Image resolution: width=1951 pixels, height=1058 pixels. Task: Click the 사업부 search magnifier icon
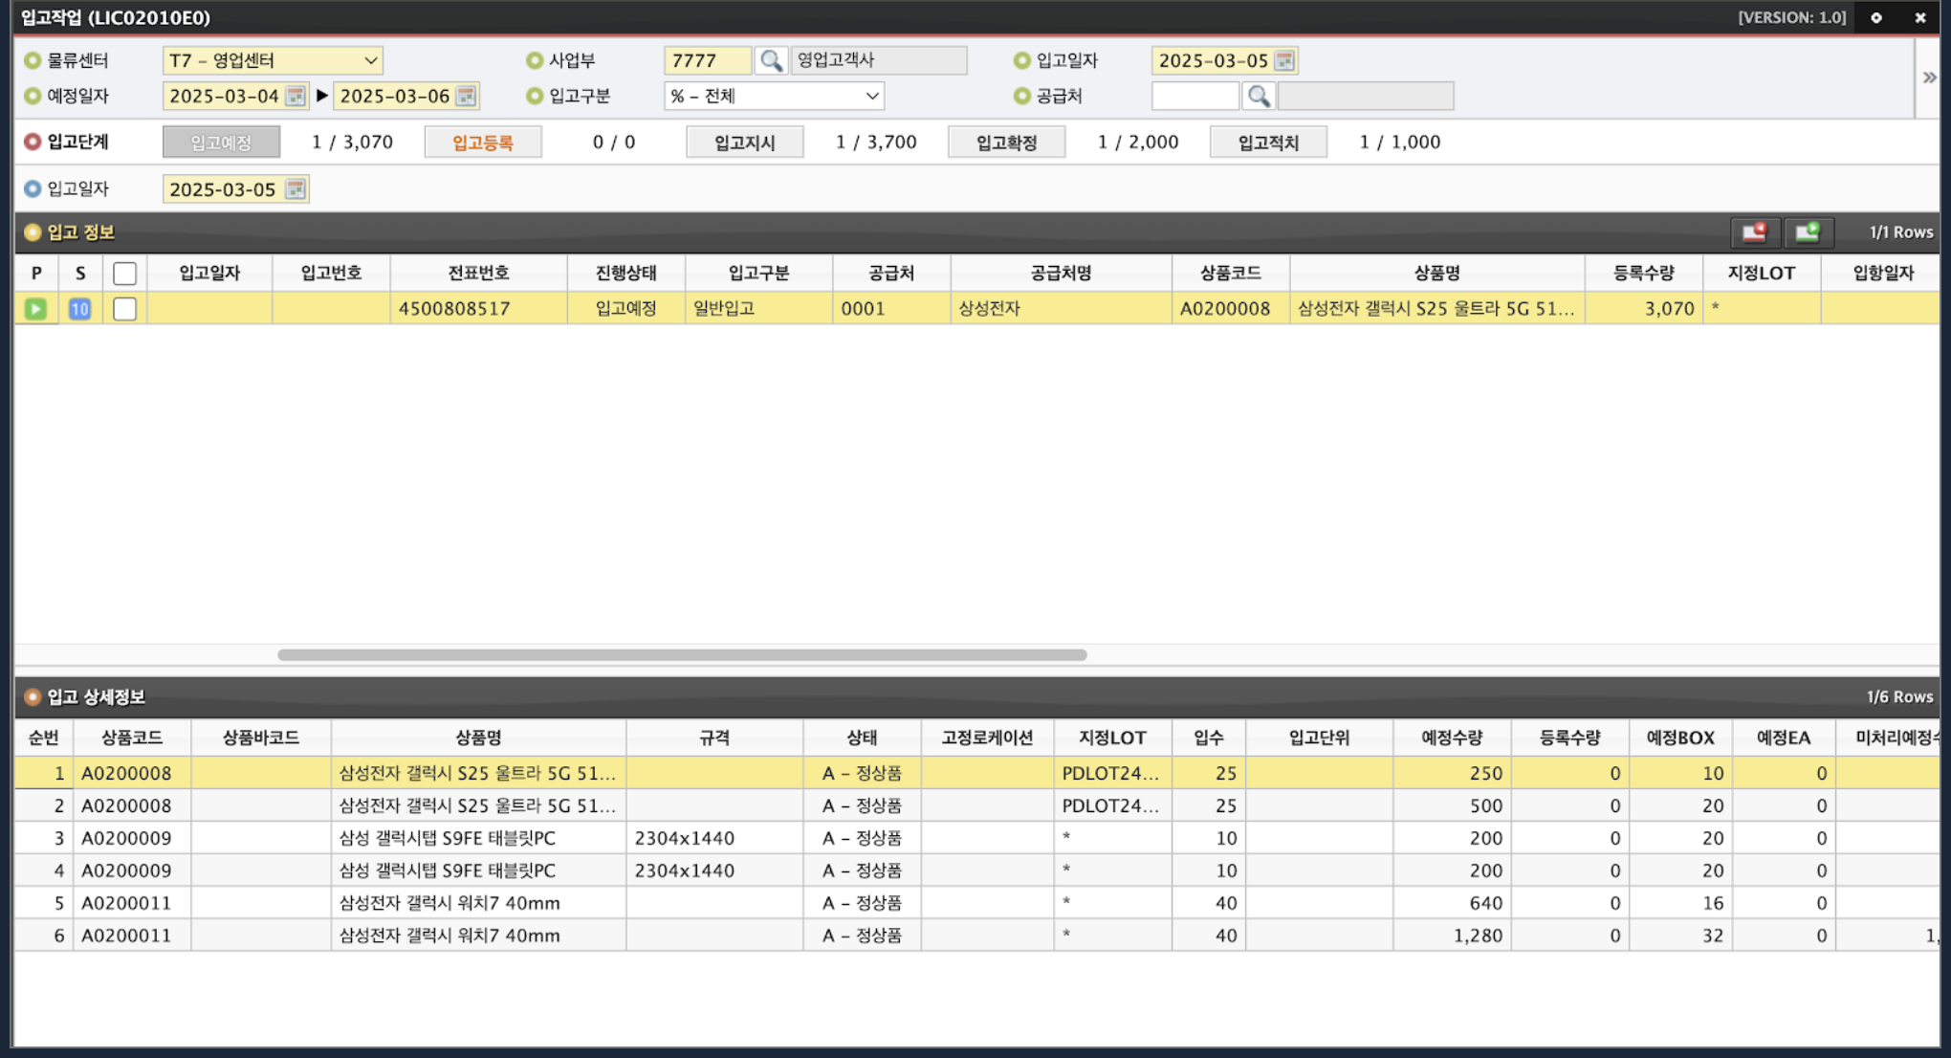pyautogui.click(x=771, y=60)
